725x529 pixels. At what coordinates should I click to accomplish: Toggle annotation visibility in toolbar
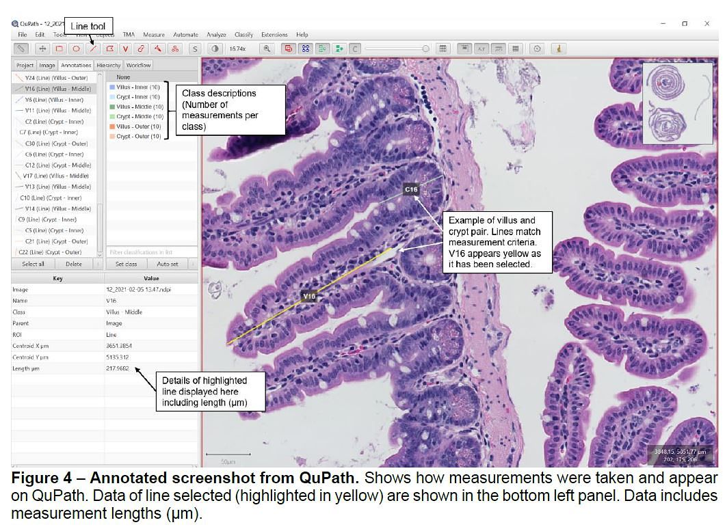(x=288, y=49)
